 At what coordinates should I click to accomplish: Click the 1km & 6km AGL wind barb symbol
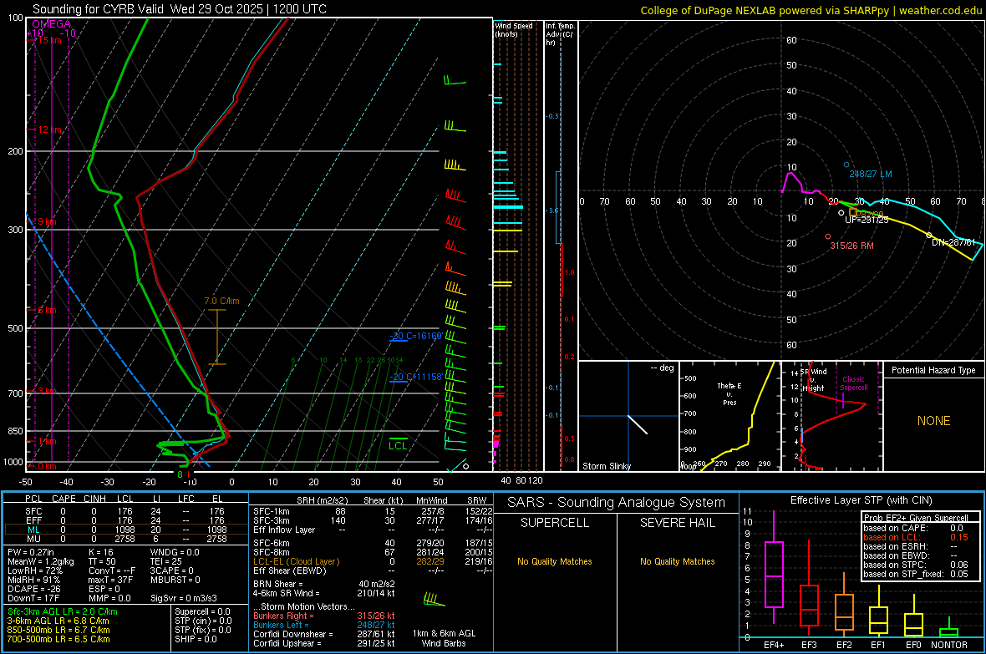(x=434, y=599)
